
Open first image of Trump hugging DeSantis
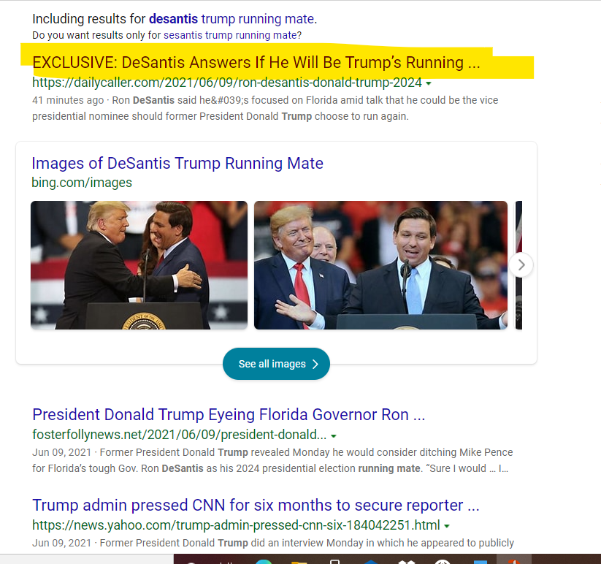pos(139,265)
